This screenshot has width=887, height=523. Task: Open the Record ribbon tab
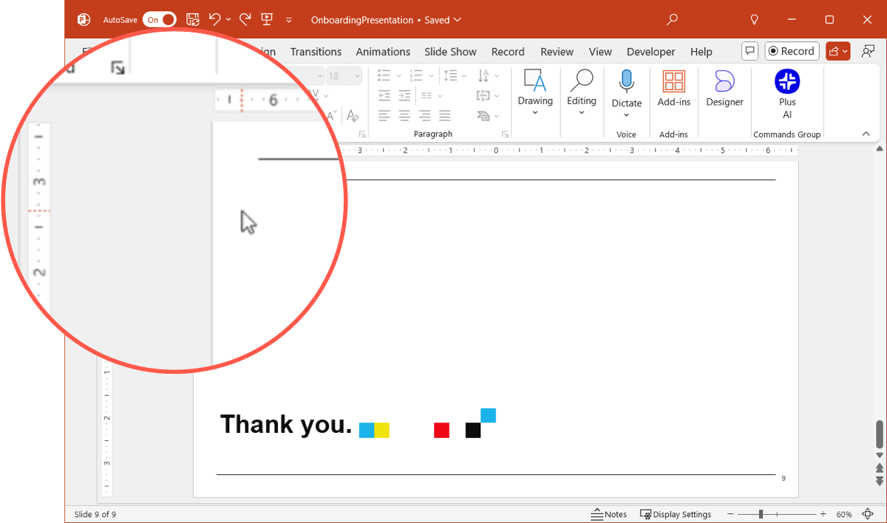[x=508, y=52]
